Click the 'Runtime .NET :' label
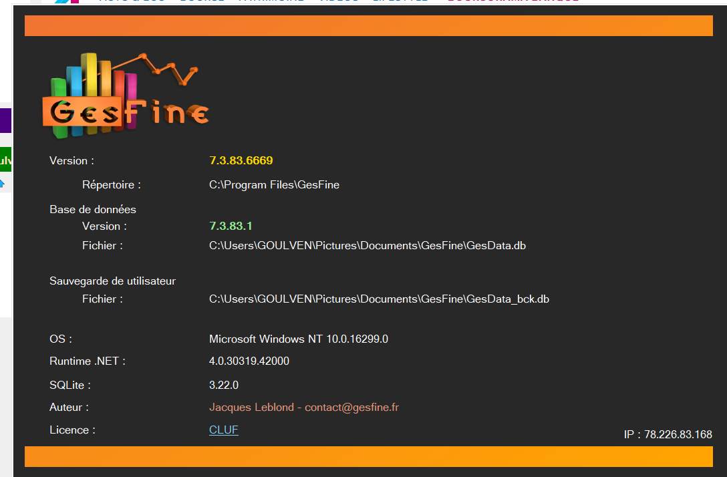Viewport: 727px width, 477px height. click(x=88, y=361)
